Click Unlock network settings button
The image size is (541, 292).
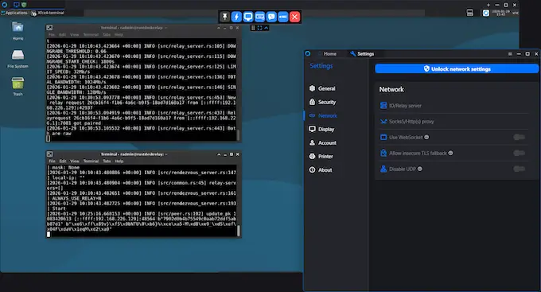[x=457, y=68]
